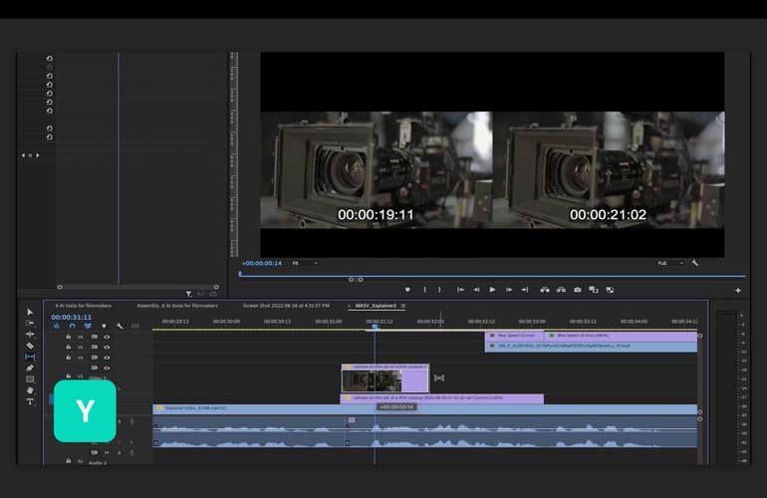The width and height of the screenshot is (767, 498).
Task: Select the Razor tool
Action: click(x=30, y=346)
